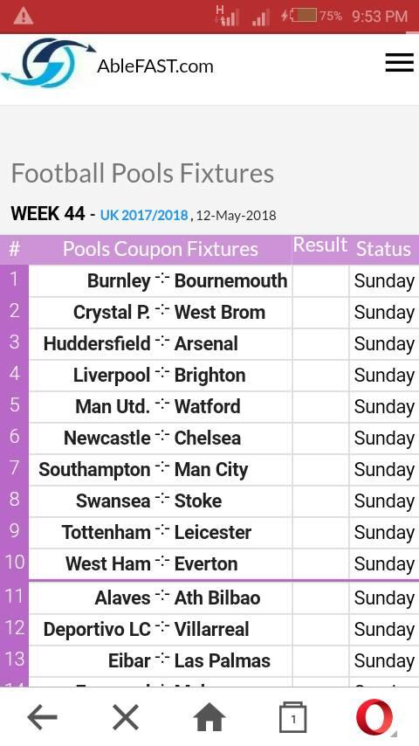The height and width of the screenshot is (746, 419).
Task: Tap row number 10 in the index column
Action: click(x=14, y=562)
